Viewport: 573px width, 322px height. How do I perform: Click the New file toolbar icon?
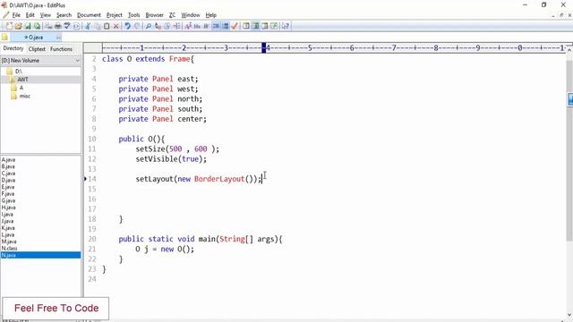point(9,26)
